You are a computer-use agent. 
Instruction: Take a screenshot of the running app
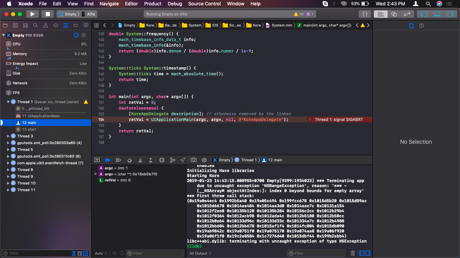pyautogui.click(x=193, y=160)
